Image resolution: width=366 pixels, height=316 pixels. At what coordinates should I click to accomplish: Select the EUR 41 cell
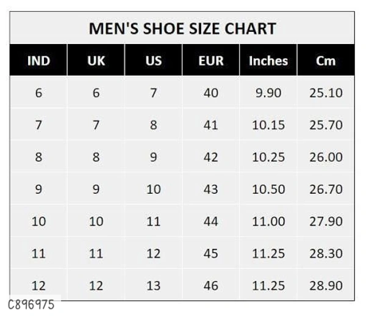210,125
